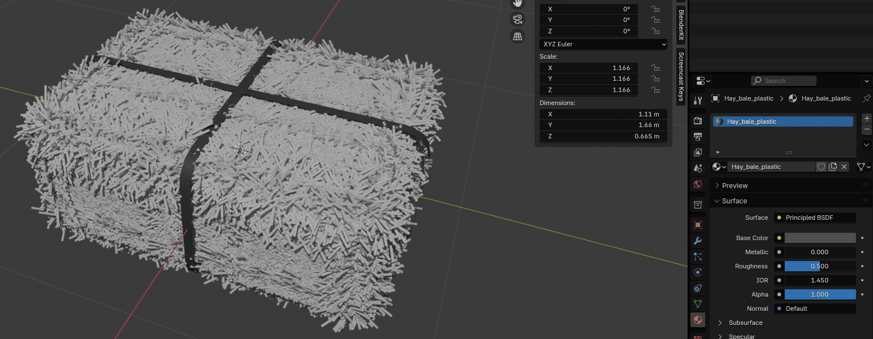Viewport: 873px width, 339px height.
Task: Toggle fake user shield for material
Action: (x=821, y=167)
